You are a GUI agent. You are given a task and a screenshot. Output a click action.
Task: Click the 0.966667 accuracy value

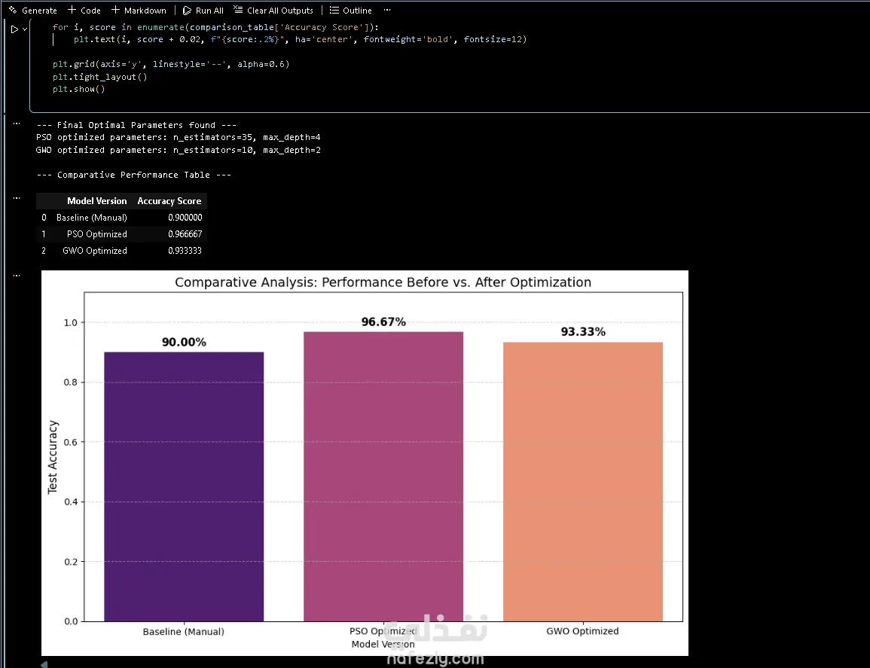click(x=185, y=234)
